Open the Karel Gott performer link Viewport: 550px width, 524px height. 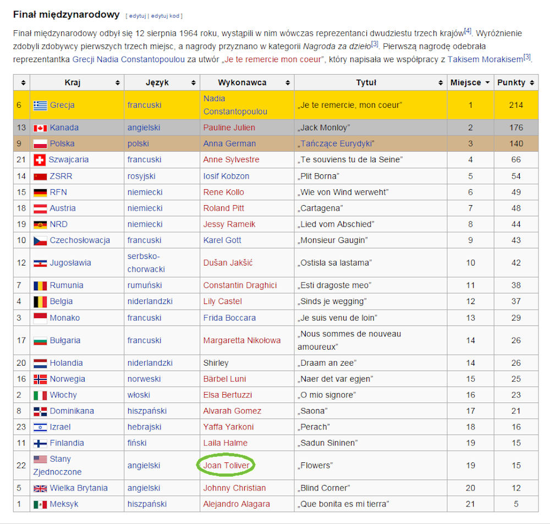point(222,241)
